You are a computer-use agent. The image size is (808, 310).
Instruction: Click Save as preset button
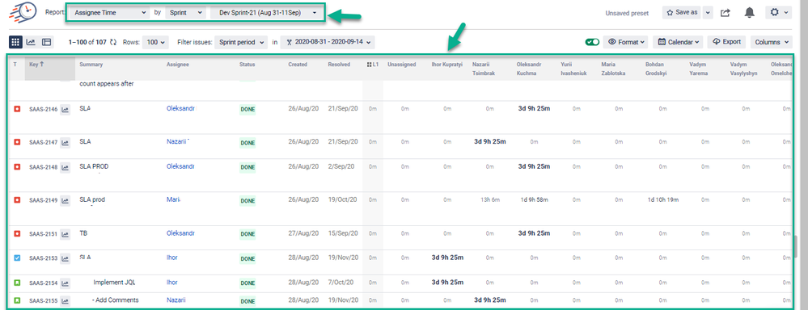683,12
